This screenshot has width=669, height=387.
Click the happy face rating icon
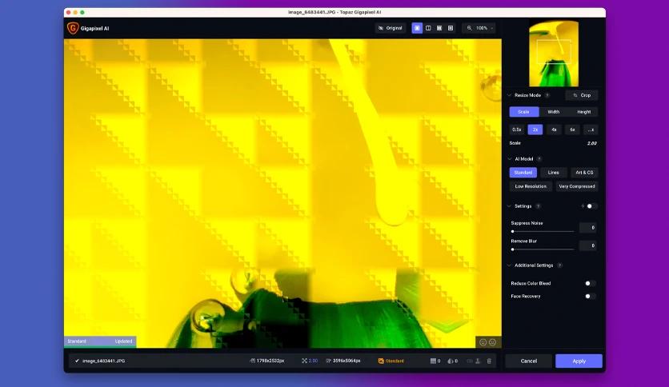coord(483,342)
